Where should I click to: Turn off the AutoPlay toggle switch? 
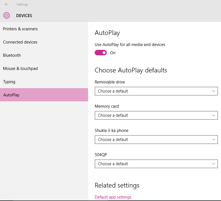click(x=101, y=53)
